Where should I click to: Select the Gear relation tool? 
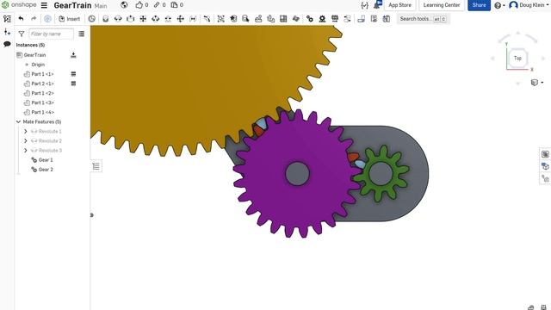pyautogui.click(x=310, y=19)
